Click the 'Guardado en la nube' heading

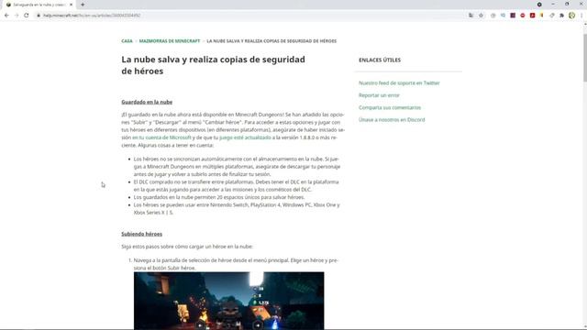(x=147, y=102)
